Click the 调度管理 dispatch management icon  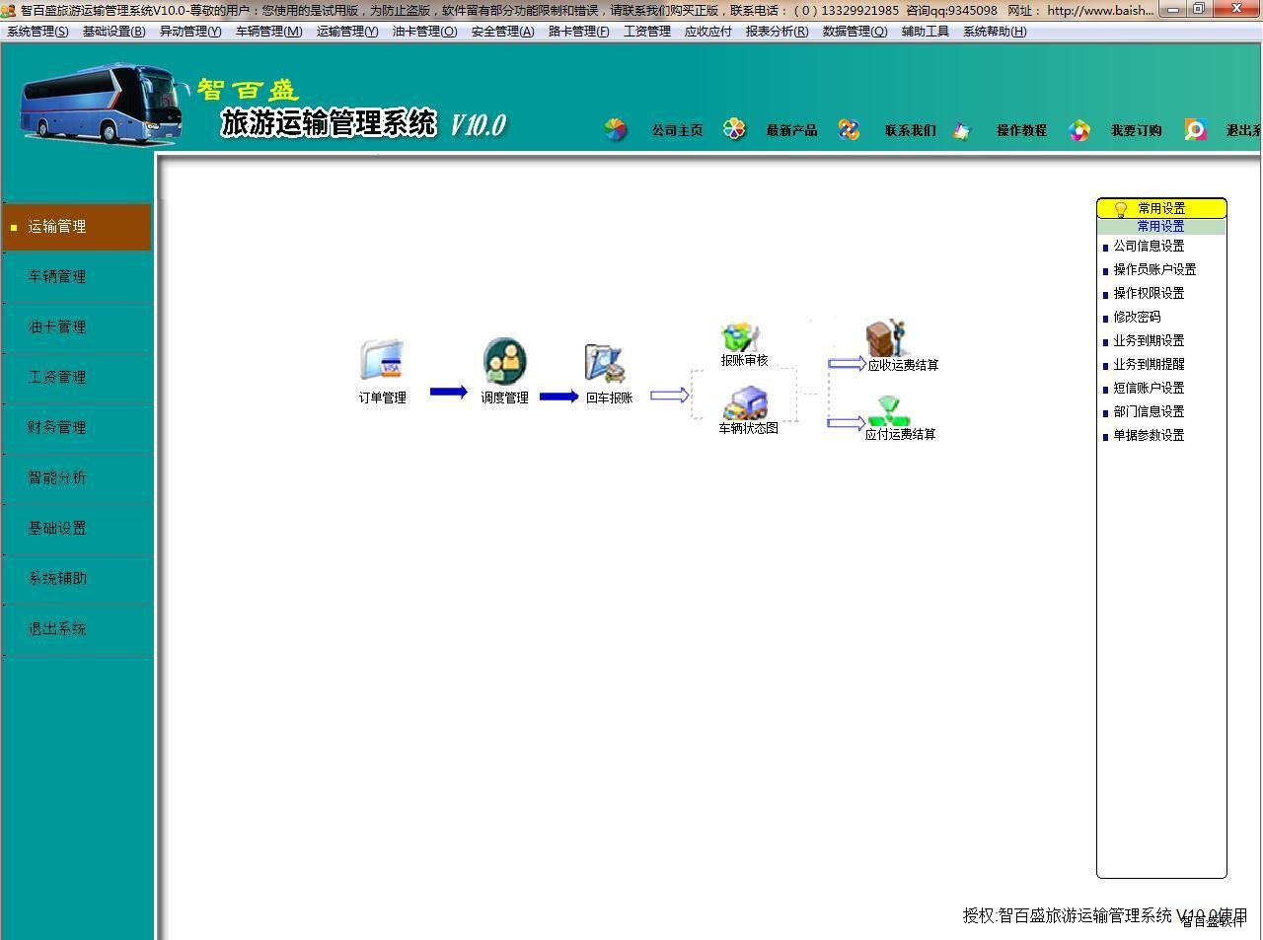click(504, 361)
